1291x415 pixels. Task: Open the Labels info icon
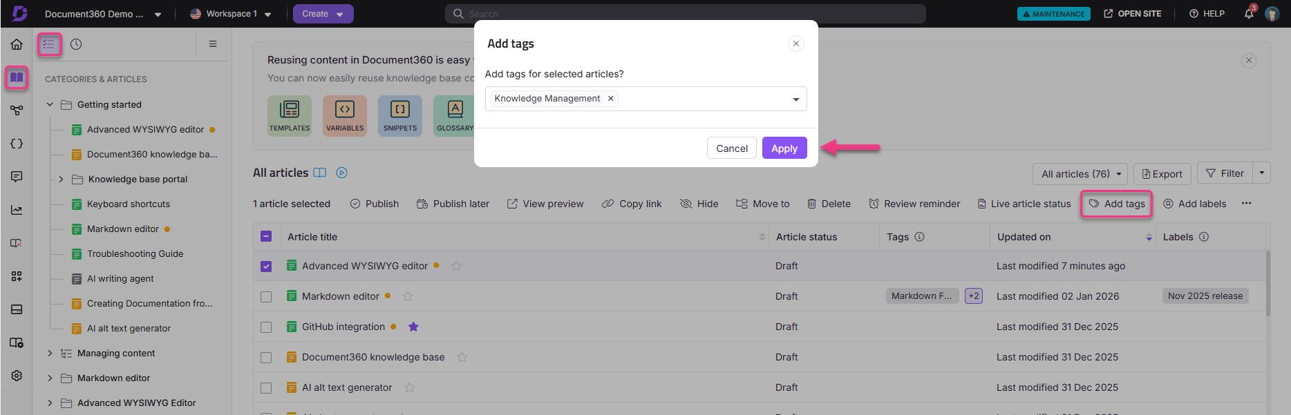pyautogui.click(x=1204, y=237)
